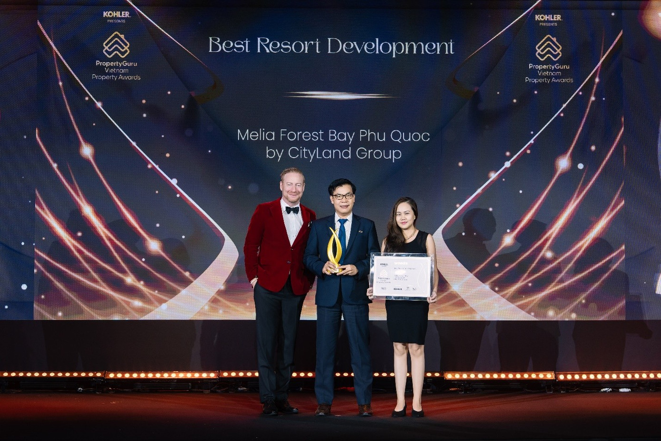Select the left PropertyGuru house emblem
Screen dimensions: 661x441
tap(117, 45)
